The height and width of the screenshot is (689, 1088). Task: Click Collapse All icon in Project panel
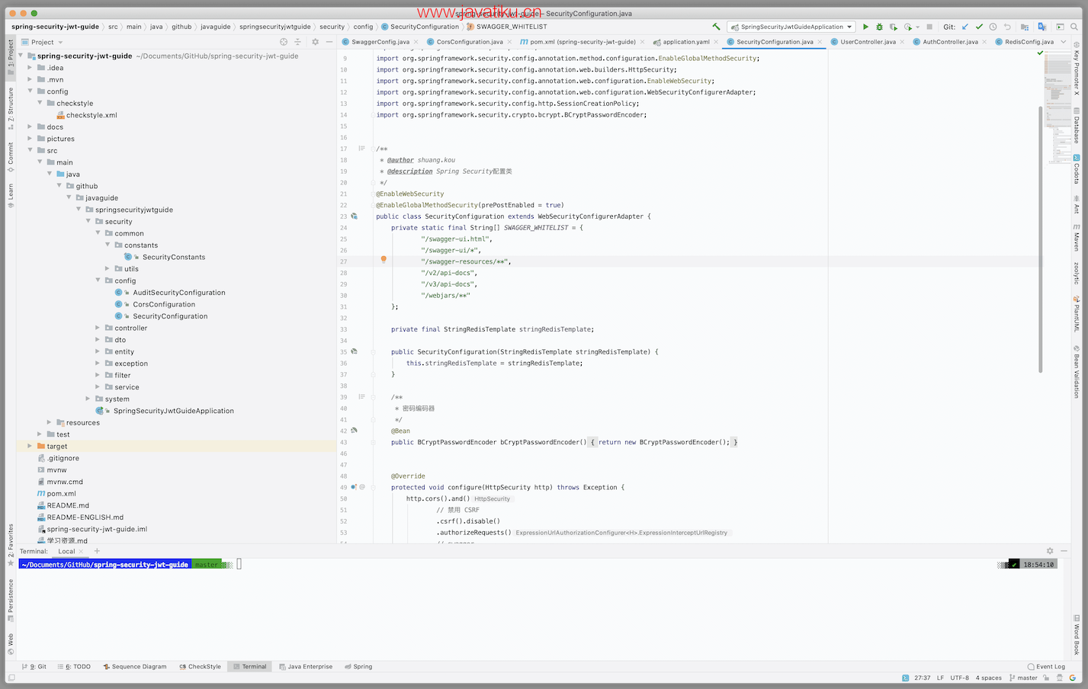[x=298, y=42]
